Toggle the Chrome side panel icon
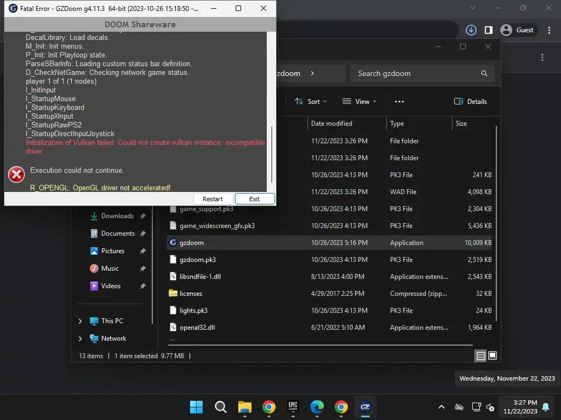Screen dimensions: 561x420 click(x=488, y=30)
